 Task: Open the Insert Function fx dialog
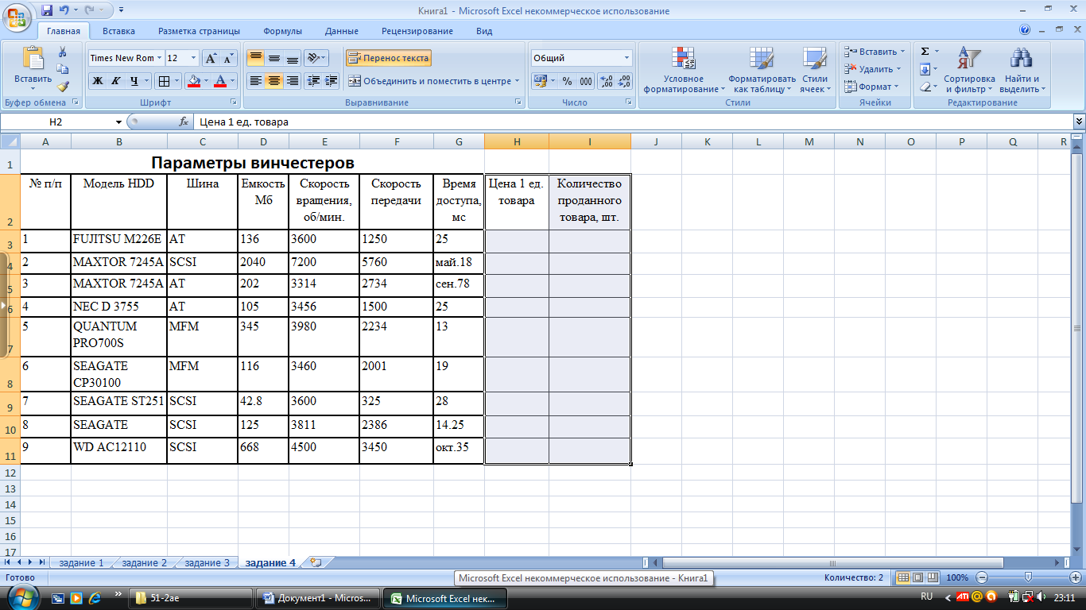(x=183, y=122)
